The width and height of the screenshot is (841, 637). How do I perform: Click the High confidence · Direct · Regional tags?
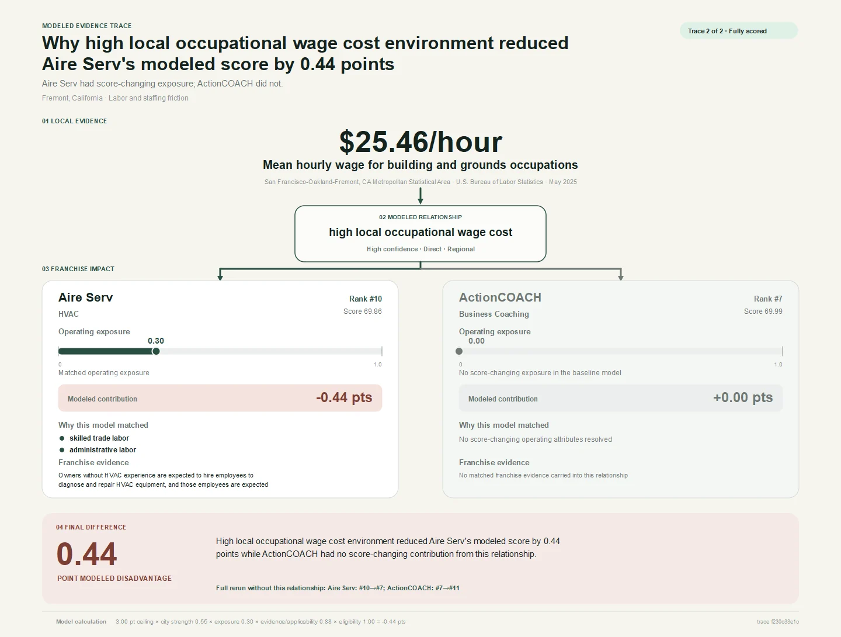pyautogui.click(x=420, y=249)
